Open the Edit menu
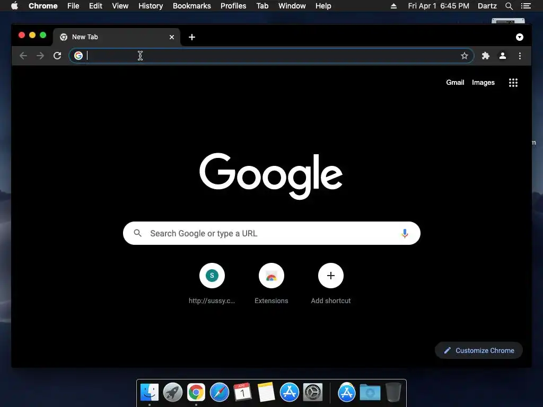This screenshot has height=407, width=543. pos(95,6)
